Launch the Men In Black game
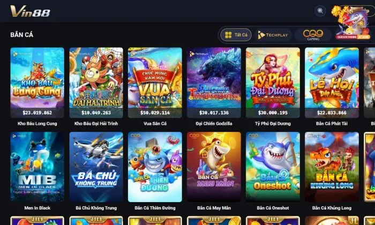Viewport: 375px width, 225px height. (37, 167)
